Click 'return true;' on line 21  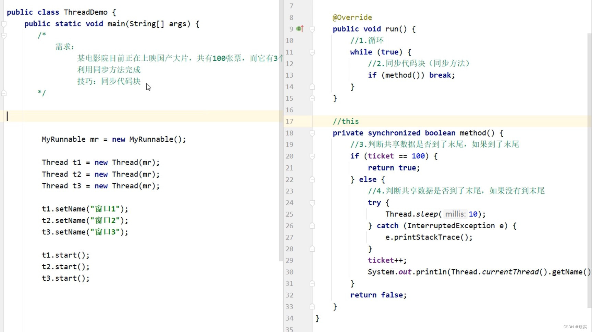[x=394, y=168]
